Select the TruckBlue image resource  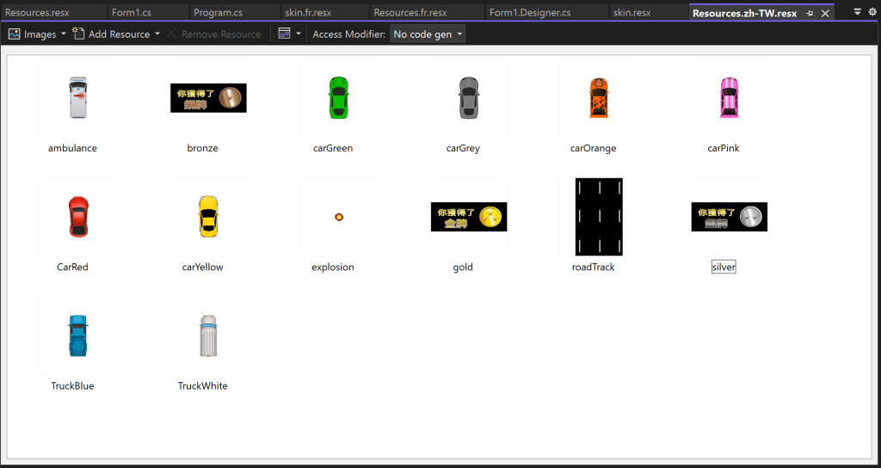pos(78,336)
